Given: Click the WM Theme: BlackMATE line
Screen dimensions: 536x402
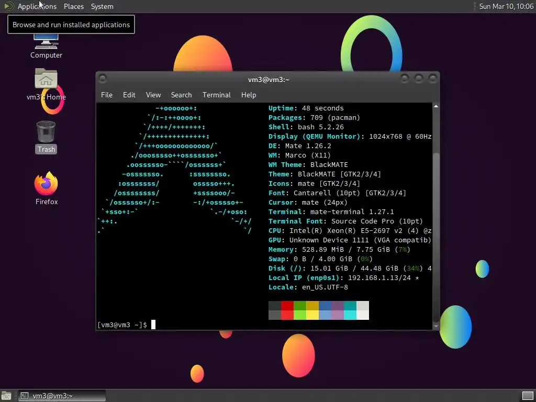Looking at the screenshot, I should click(x=308, y=164).
